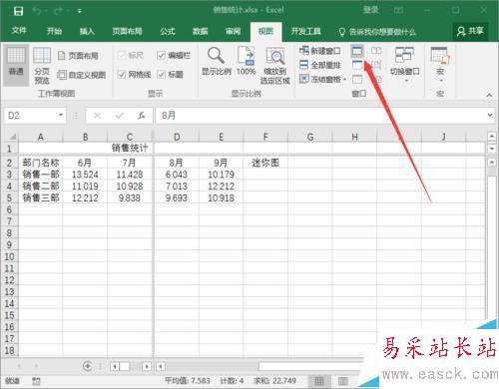The height and width of the screenshot is (389, 499).
Task: Open the Name Box dropdown arrow
Action: point(61,115)
